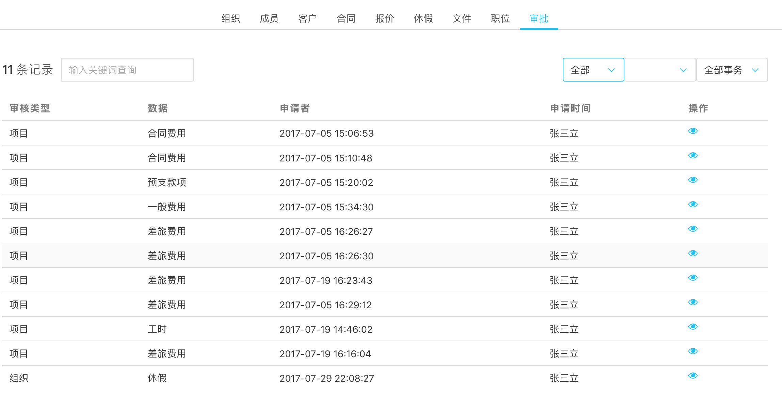Click 张三立 in the 休假 row

point(564,378)
